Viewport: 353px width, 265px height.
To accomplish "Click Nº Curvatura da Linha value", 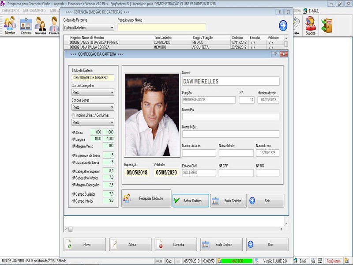I will point(109,162).
